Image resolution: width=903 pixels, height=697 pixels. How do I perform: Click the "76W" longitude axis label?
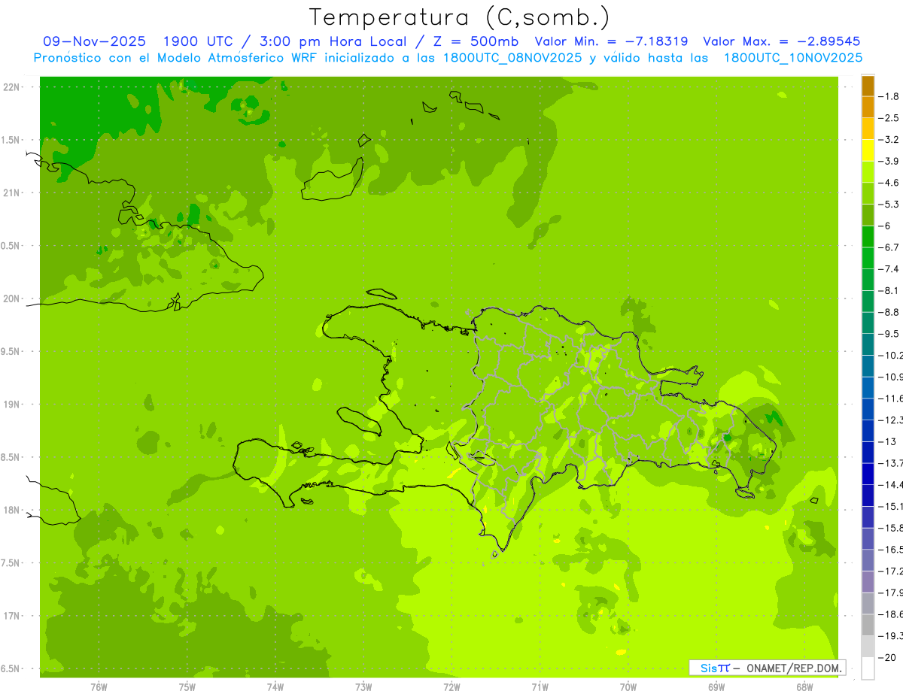click(99, 687)
